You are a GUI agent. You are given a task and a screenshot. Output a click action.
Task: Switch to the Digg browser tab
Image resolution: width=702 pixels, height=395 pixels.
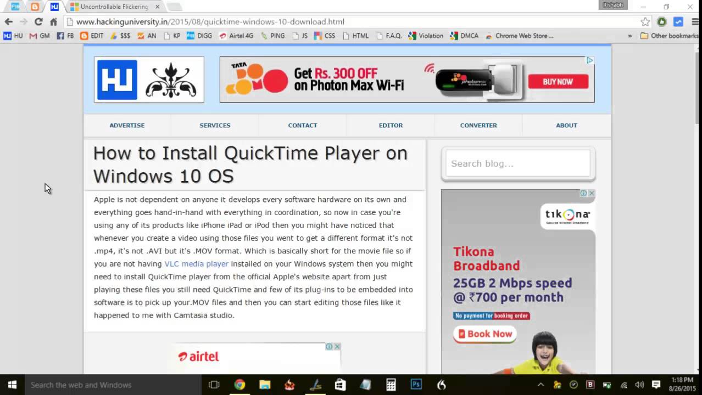[x=15, y=7]
